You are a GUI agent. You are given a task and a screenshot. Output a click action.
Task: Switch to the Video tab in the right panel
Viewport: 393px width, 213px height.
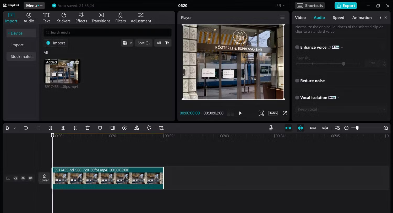click(x=300, y=17)
